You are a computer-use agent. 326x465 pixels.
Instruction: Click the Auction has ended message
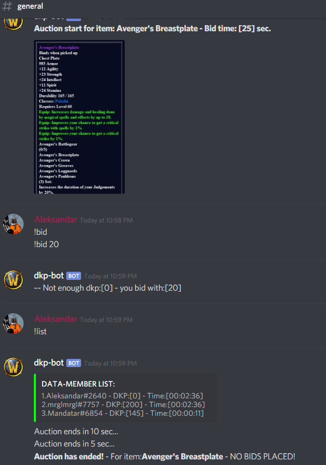[x=164, y=456]
